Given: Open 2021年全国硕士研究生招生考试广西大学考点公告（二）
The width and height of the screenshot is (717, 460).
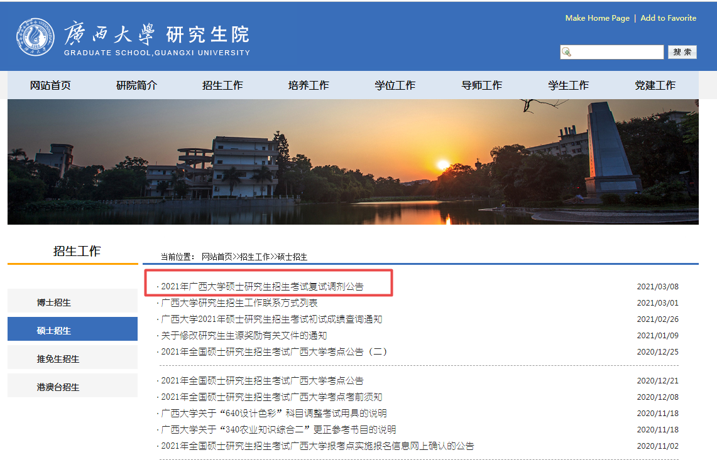Looking at the screenshot, I should 275,351.
